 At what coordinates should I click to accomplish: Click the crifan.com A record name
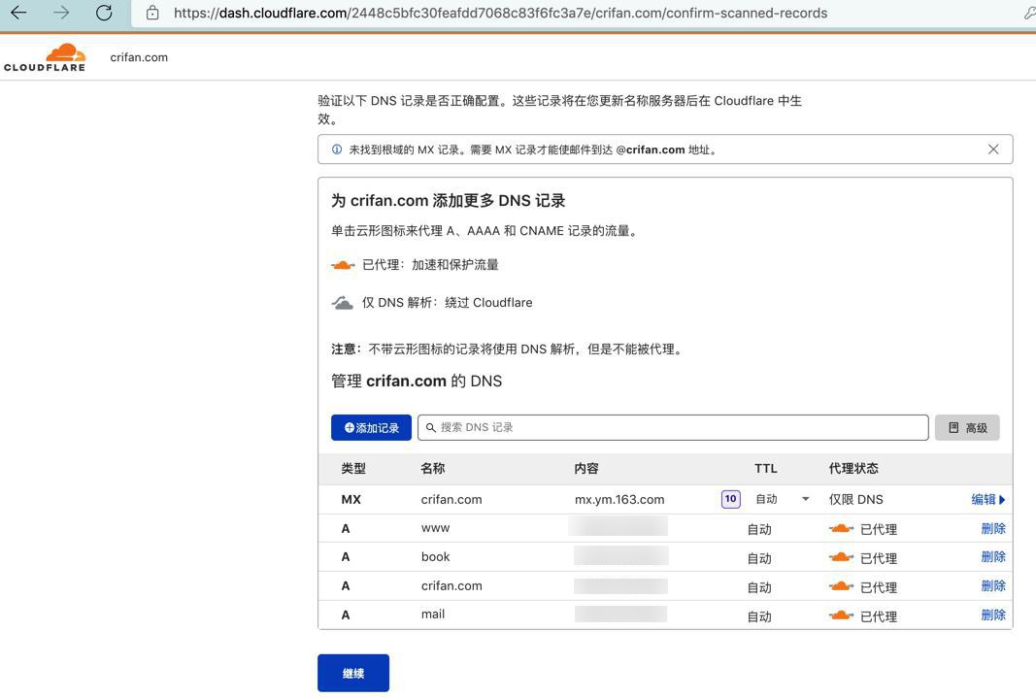[x=451, y=585]
